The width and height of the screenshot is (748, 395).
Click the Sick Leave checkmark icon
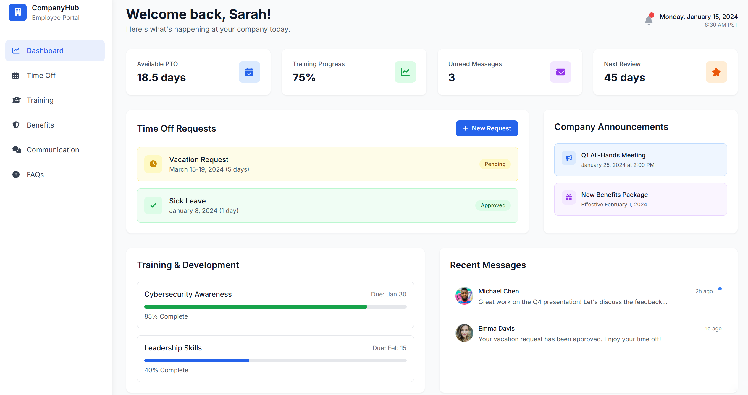coord(153,205)
